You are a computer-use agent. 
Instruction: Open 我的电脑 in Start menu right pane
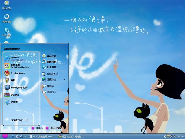pyautogui.click(x=49, y=62)
